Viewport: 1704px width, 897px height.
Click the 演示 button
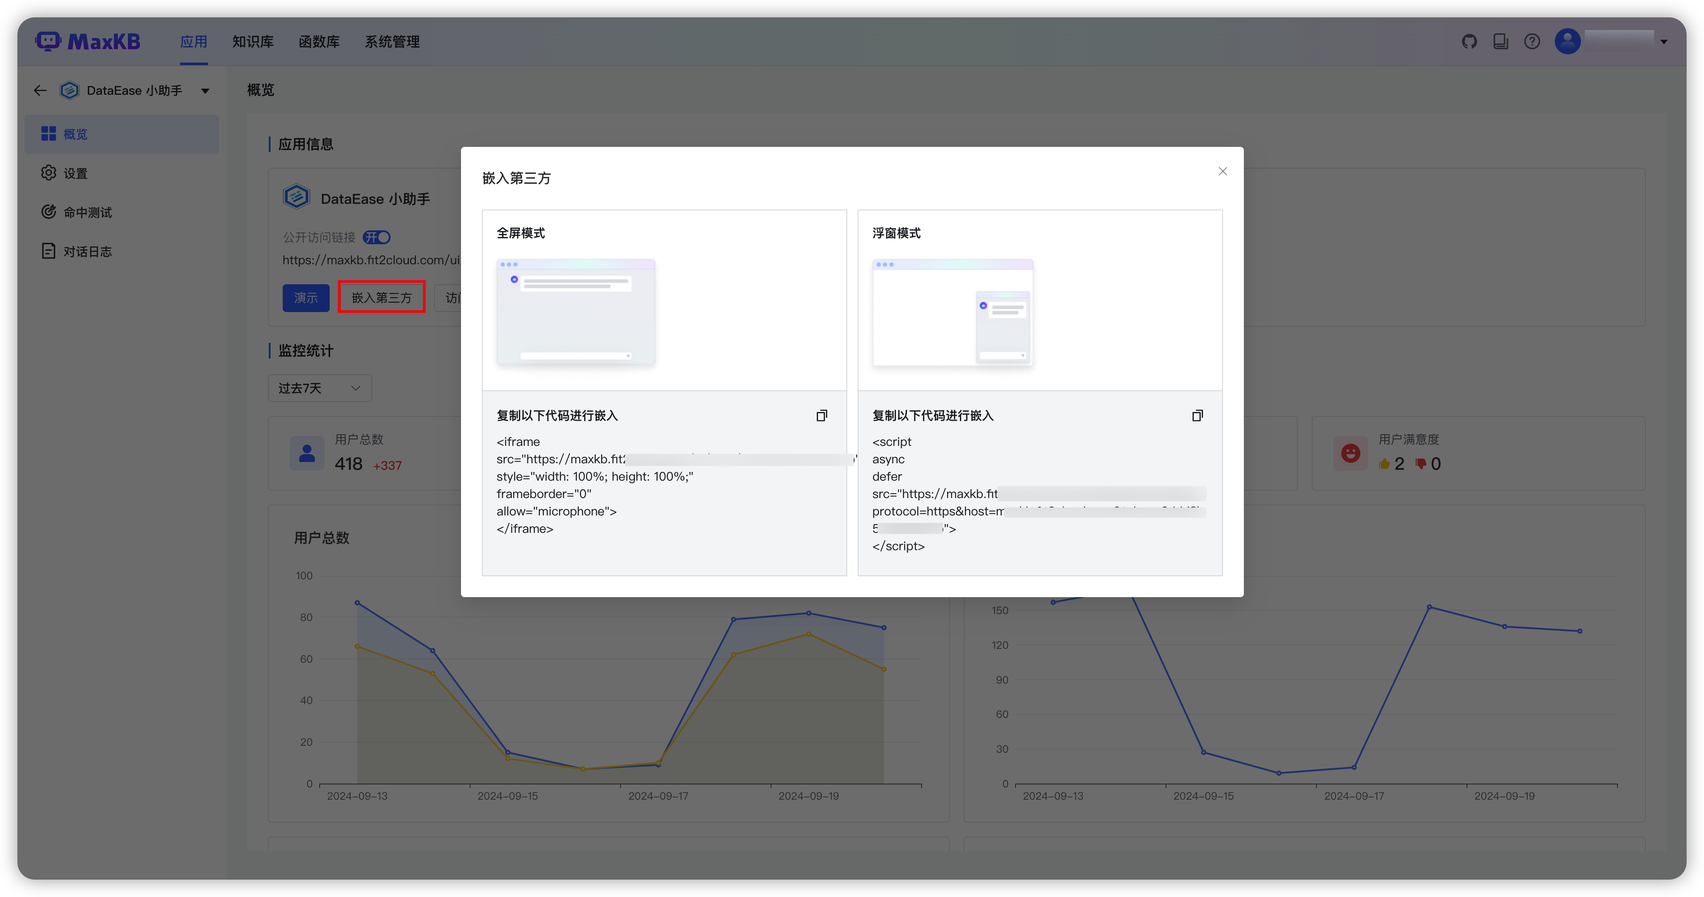coord(306,298)
